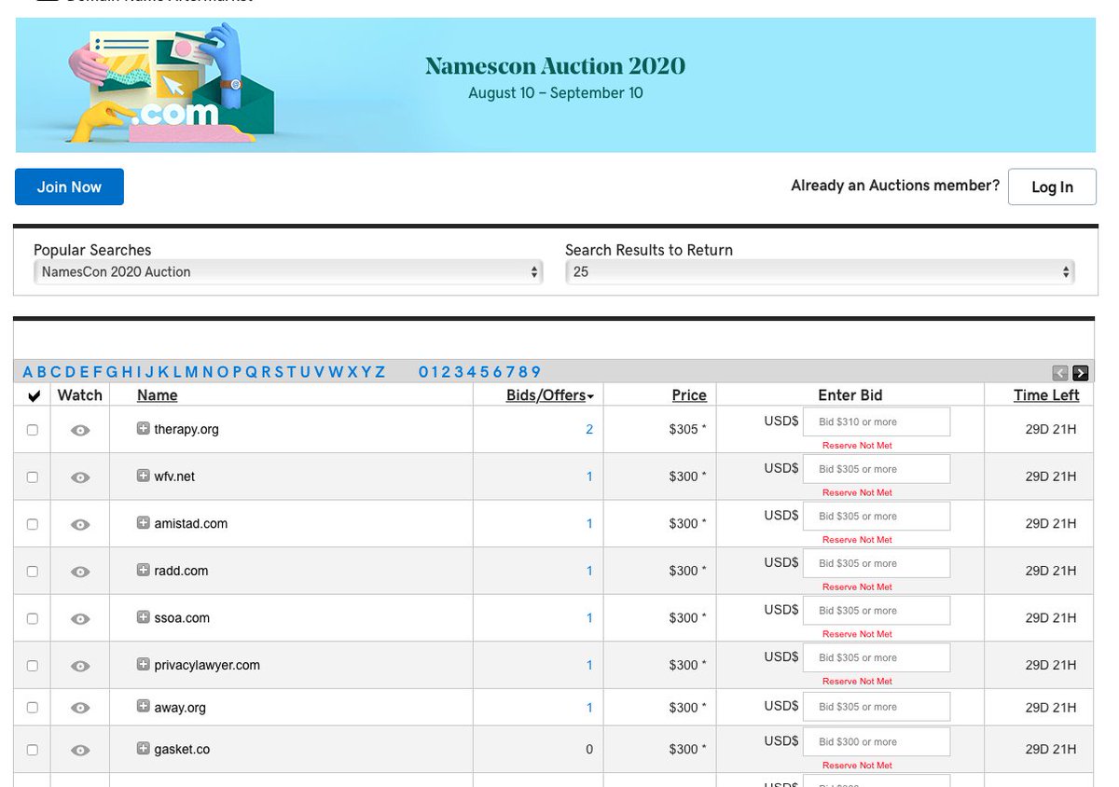Filter domains starting with digit 9
This screenshot has width=1119, height=787.
pyautogui.click(x=536, y=372)
